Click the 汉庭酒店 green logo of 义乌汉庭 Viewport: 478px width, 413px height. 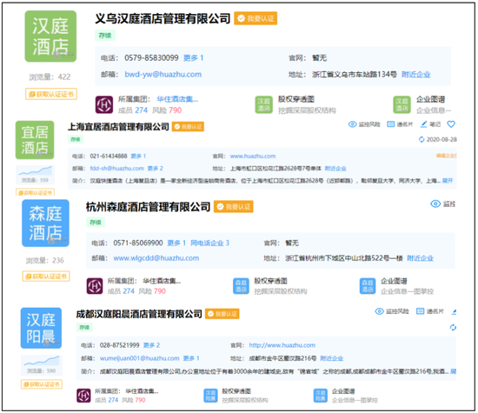pyautogui.click(x=50, y=37)
